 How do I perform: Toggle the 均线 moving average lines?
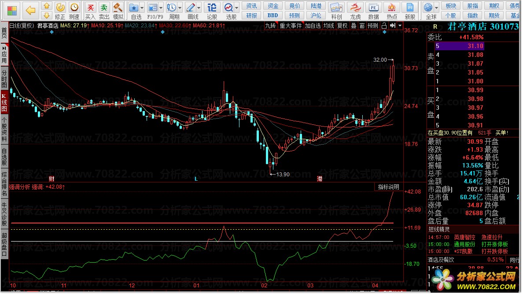[328, 26]
